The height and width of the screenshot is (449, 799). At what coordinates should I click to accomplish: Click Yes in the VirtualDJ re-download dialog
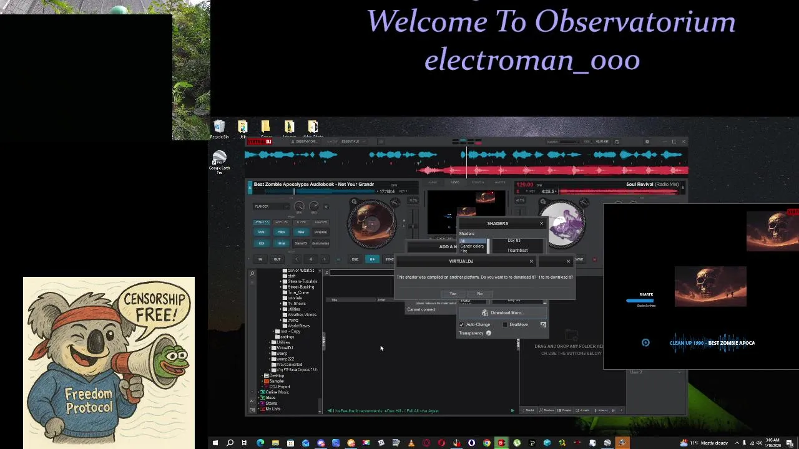pos(453,294)
